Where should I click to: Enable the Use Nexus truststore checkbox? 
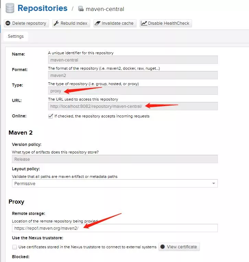point(14,247)
